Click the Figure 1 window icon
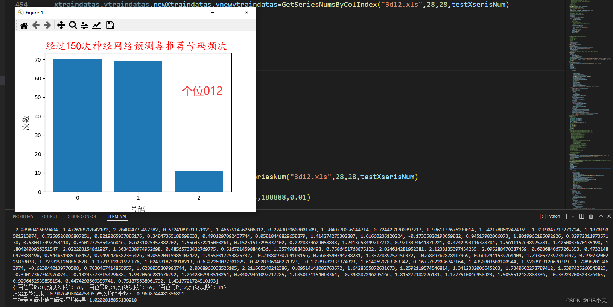Viewport: 613px width, 307px height. (x=20, y=12)
